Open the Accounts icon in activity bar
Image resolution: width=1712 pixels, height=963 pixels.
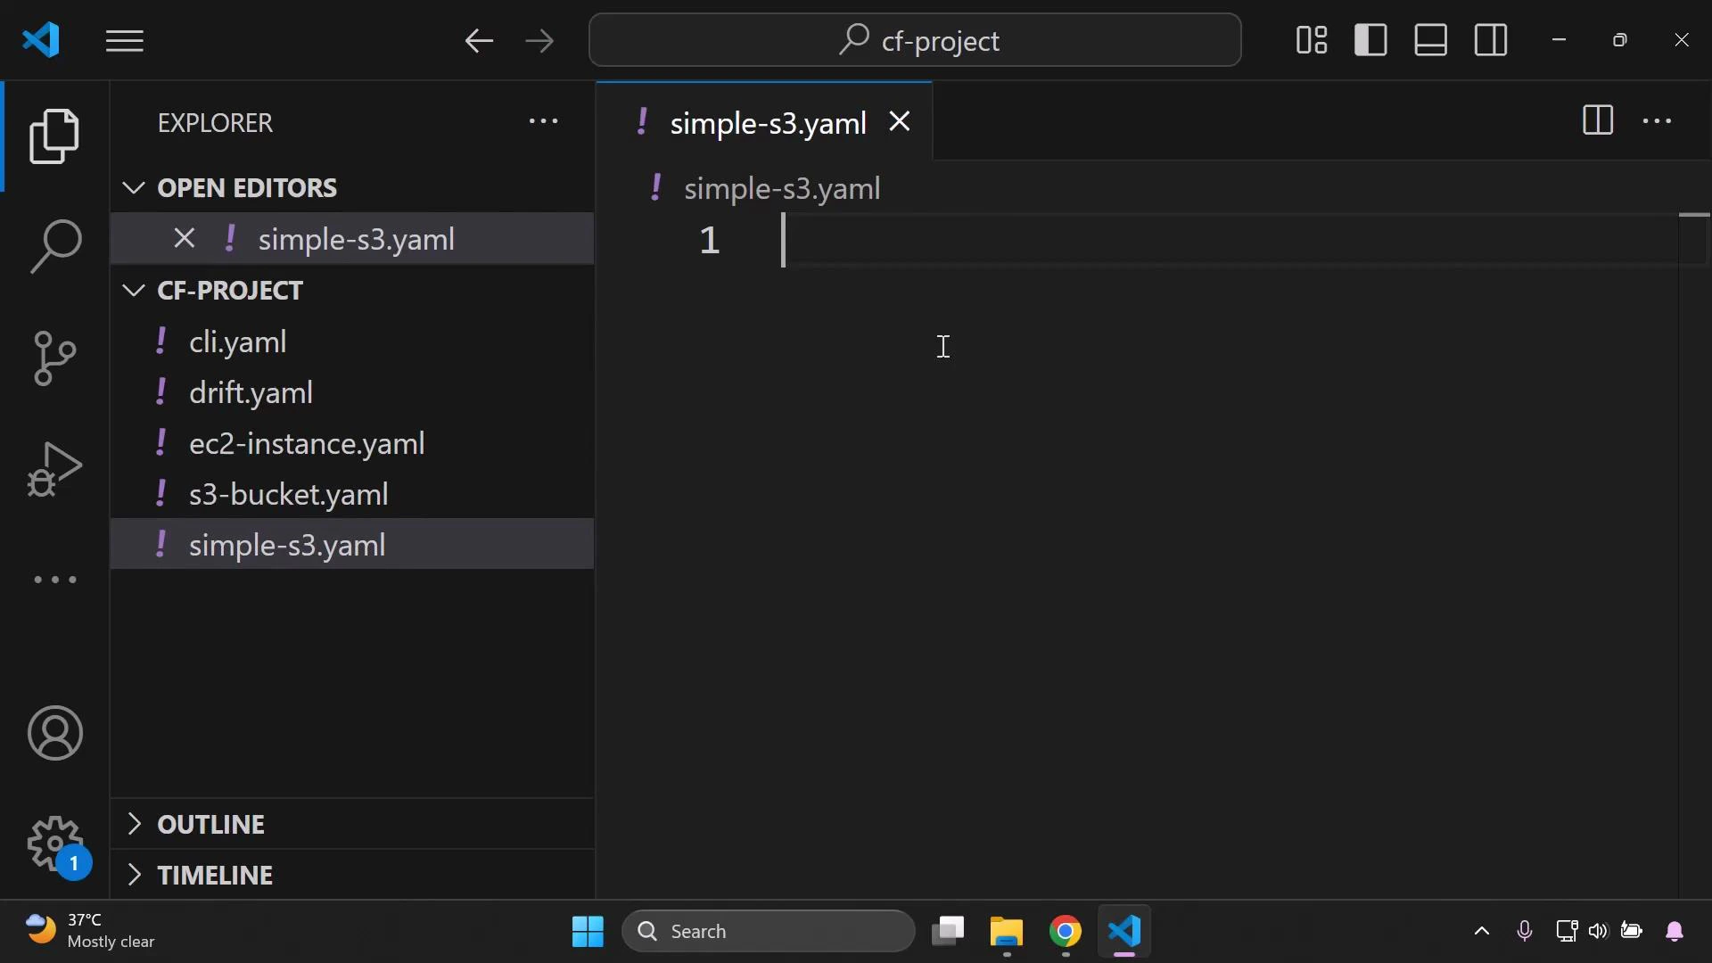coord(55,733)
